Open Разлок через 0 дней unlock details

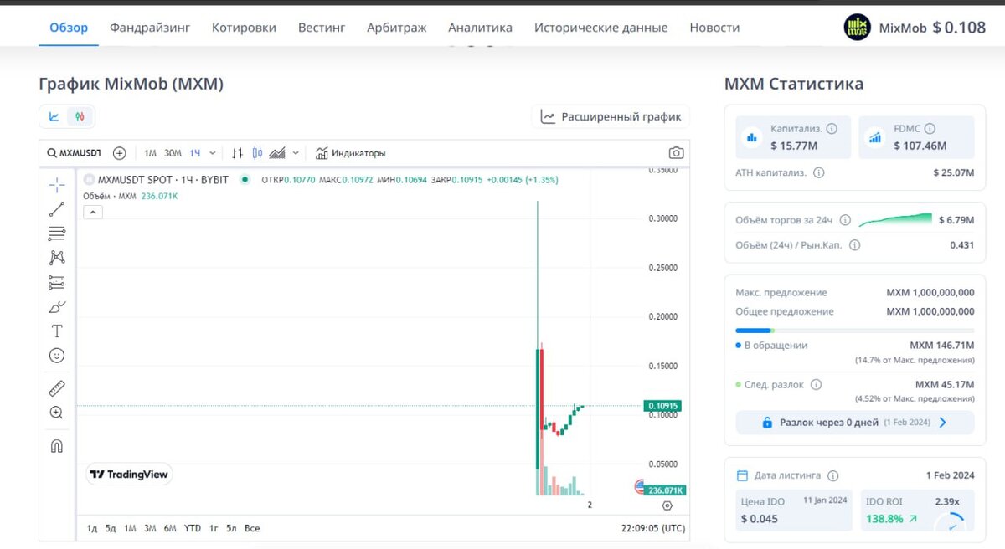(x=854, y=423)
